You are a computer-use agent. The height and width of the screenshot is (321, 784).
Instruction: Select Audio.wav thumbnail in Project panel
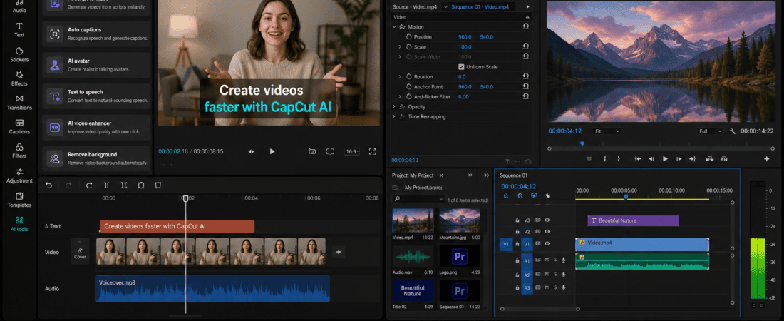pyautogui.click(x=413, y=258)
